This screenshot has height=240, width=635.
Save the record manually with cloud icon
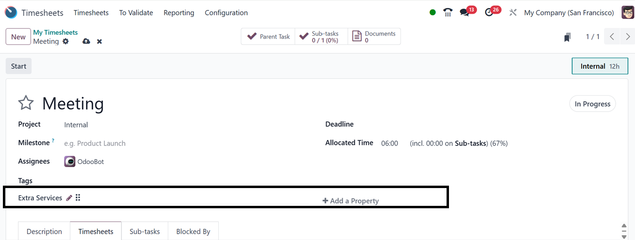pyautogui.click(x=86, y=41)
